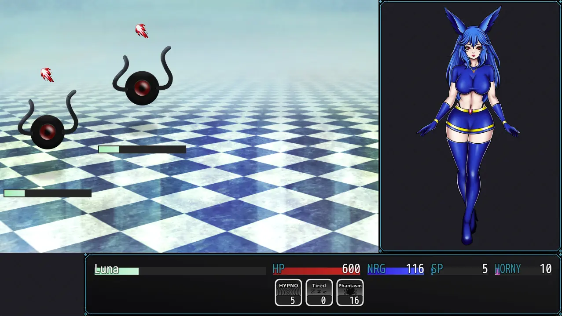The height and width of the screenshot is (316, 562).
Task: Click the lower-left enemy's health bar
Action: (48, 193)
